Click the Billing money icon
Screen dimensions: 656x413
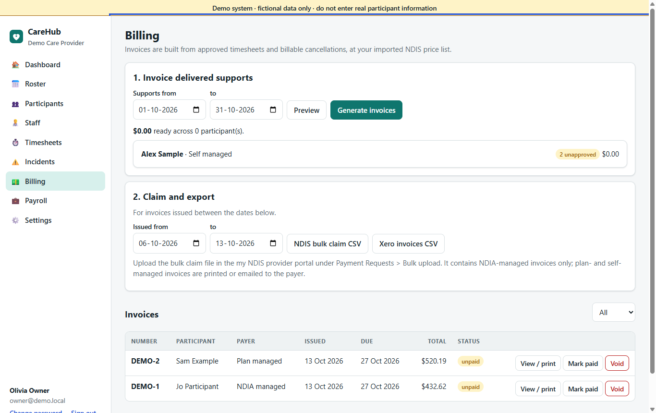coord(15,182)
